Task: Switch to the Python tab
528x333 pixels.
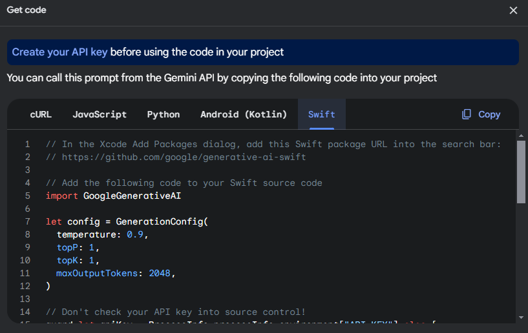Action: coord(164,114)
